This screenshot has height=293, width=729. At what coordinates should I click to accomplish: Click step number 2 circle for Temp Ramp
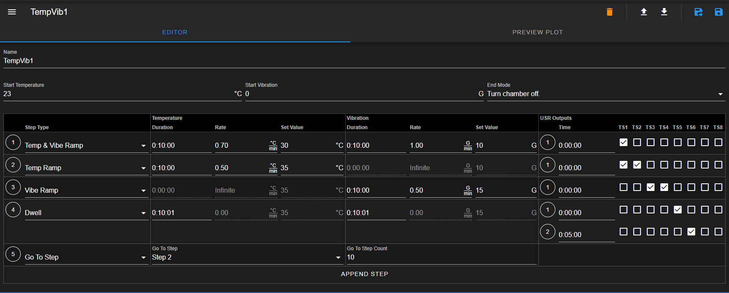pos(13,165)
